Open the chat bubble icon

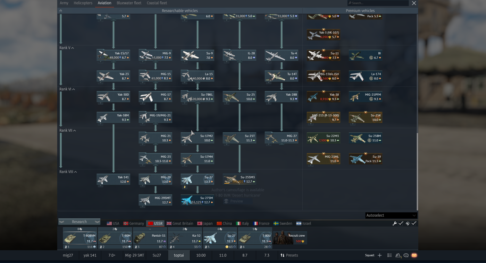tap(406, 255)
